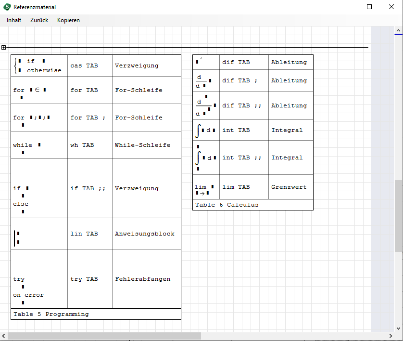Click the SMath app icon in title bar
This screenshot has width=403, height=341.
click(7, 7)
